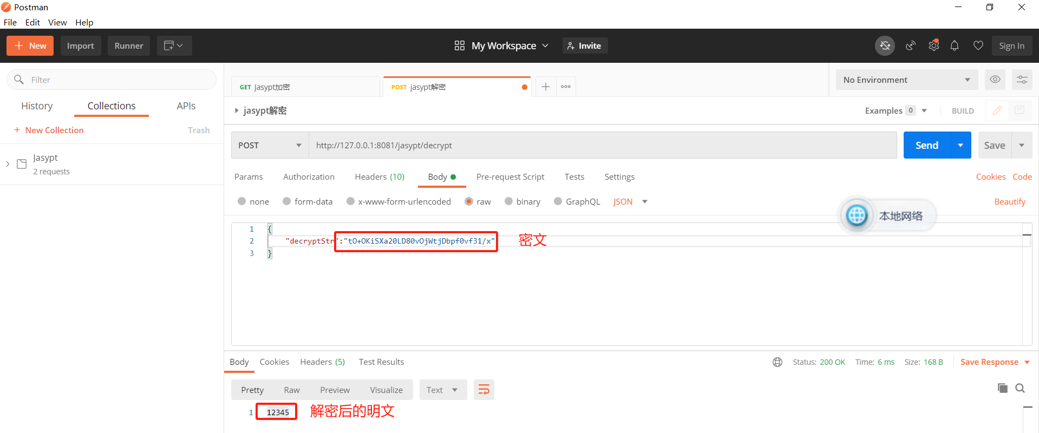Viewport: 1039px width, 433px height.
Task: Click the workspace grid icon
Action: [460, 46]
